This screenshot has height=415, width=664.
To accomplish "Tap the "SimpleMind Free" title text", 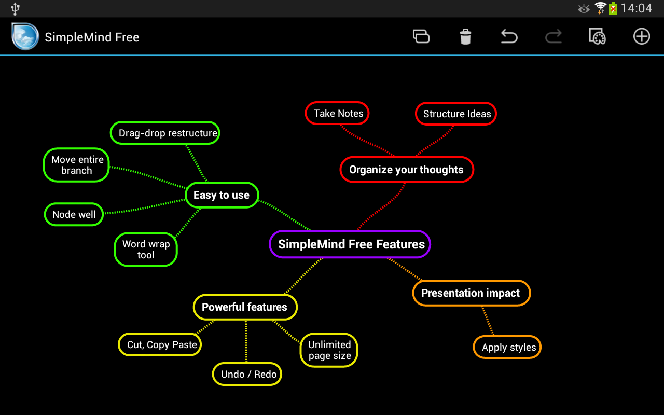I will point(92,37).
